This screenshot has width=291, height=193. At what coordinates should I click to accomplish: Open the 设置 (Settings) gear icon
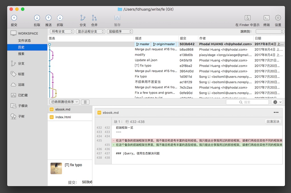tap(278, 18)
